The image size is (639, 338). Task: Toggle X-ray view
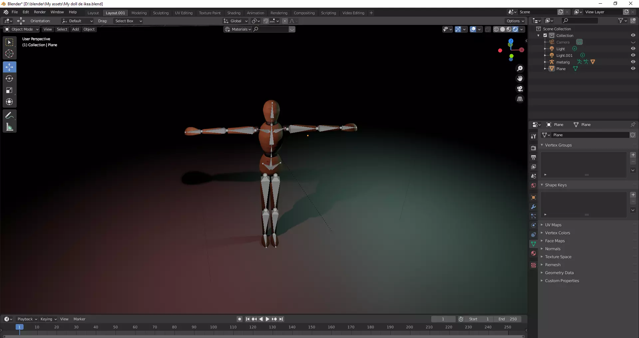(488, 29)
